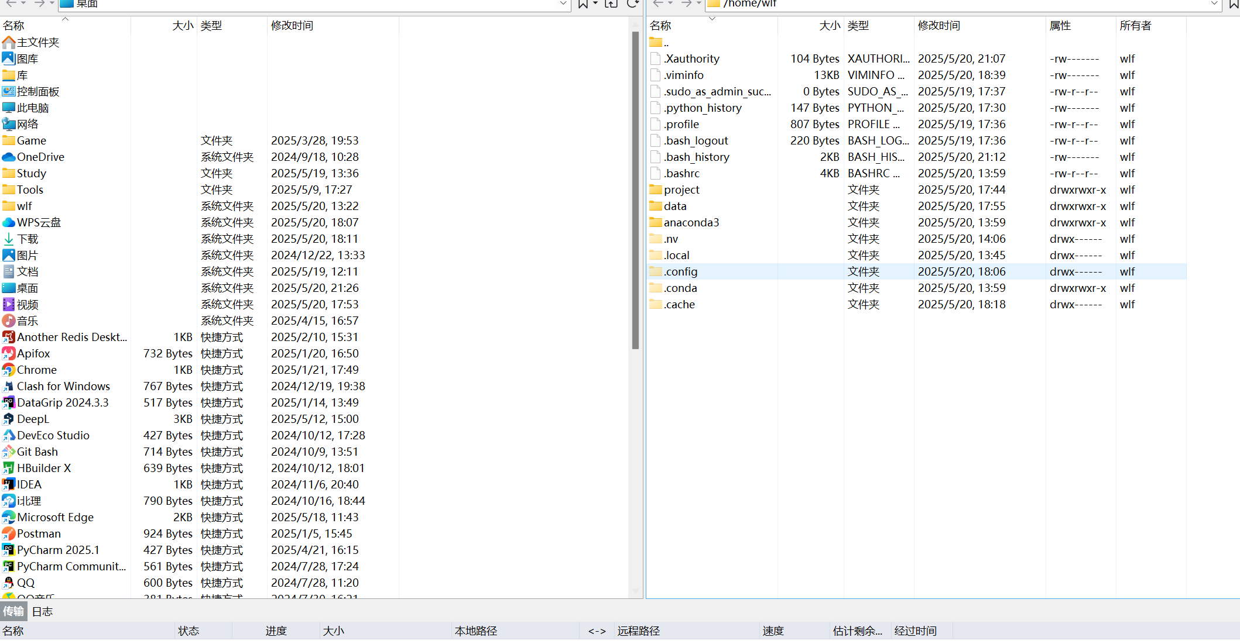Select the remote anaconda3 folder
Viewport: 1240px width, 644px height.
[x=691, y=222]
